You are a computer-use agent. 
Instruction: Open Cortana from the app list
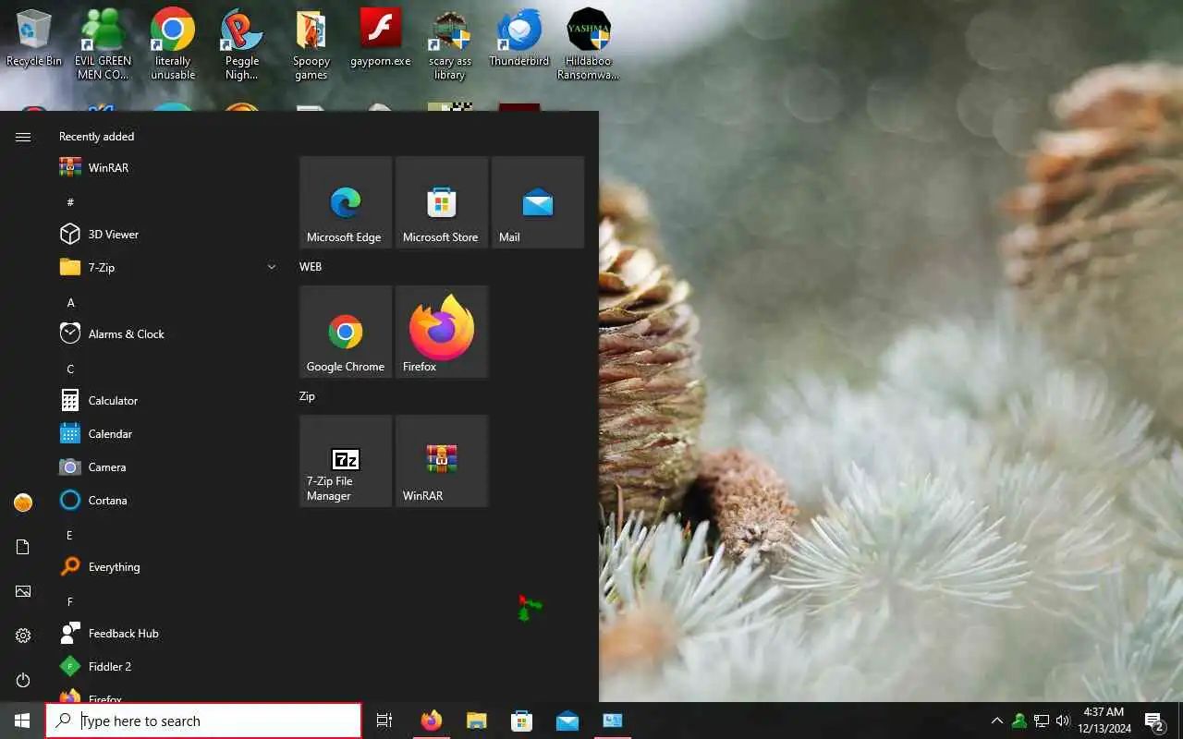[x=168, y=501]
